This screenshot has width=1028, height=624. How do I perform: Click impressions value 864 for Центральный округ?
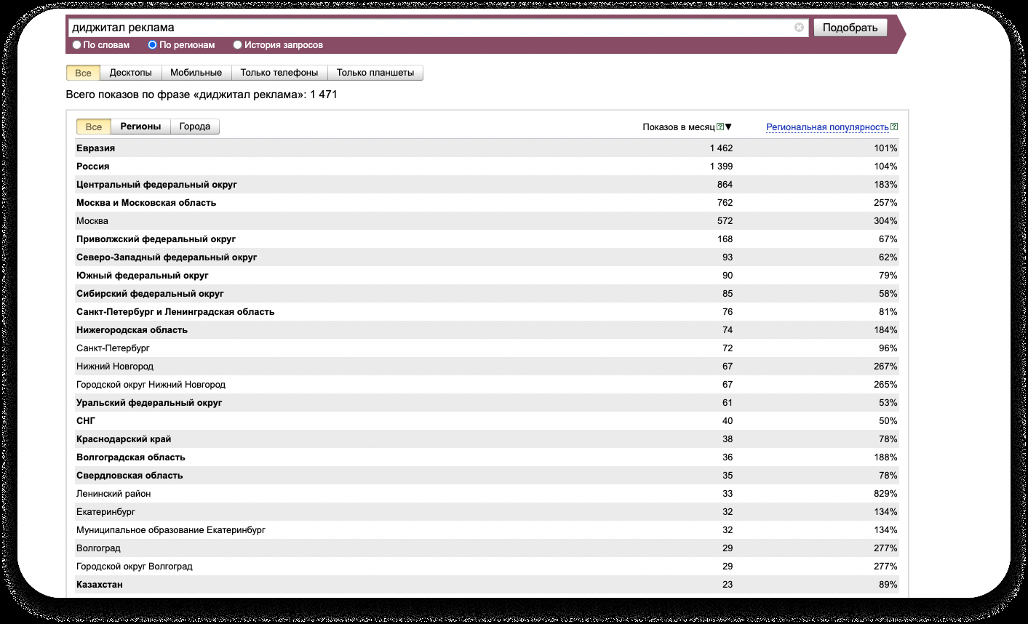725,185
